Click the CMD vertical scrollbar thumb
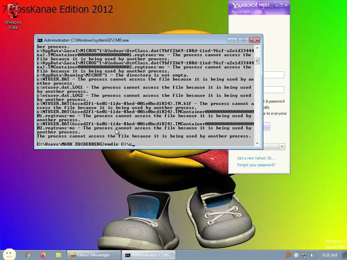The image size is (347, 260). tap(257, 61)
